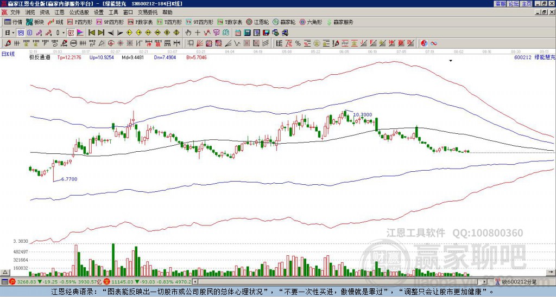The image size is (556, 297).
Task: Click the 主页 link button
Action: pos(526,4)
